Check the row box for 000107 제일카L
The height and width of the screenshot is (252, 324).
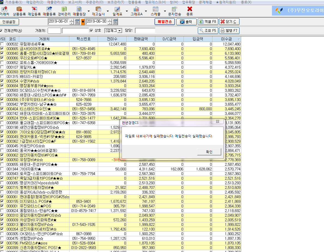point(2,67)
